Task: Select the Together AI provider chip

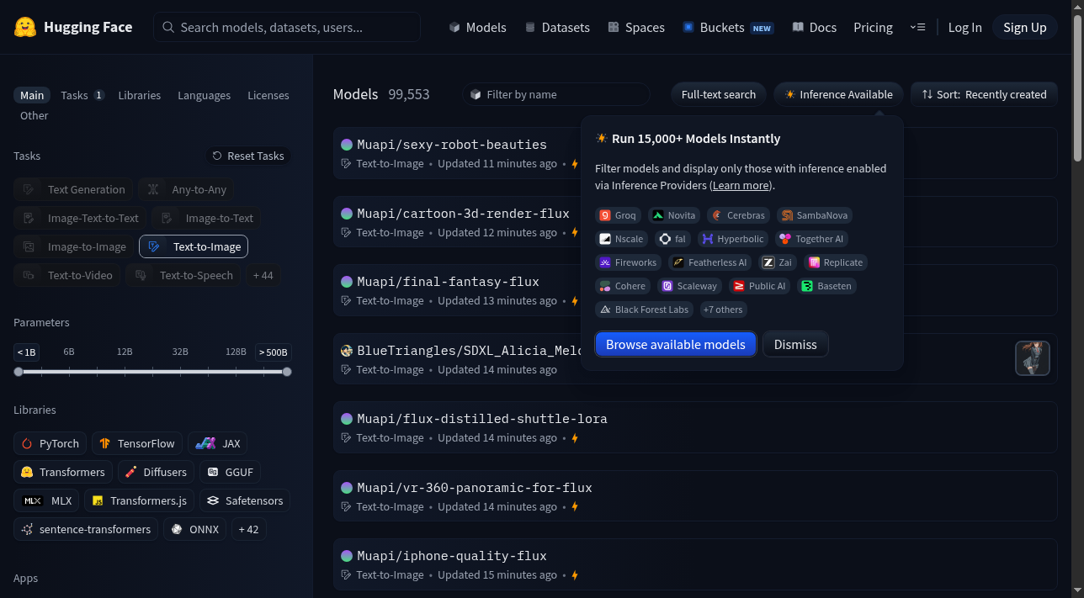Action: tap(812, 239)
